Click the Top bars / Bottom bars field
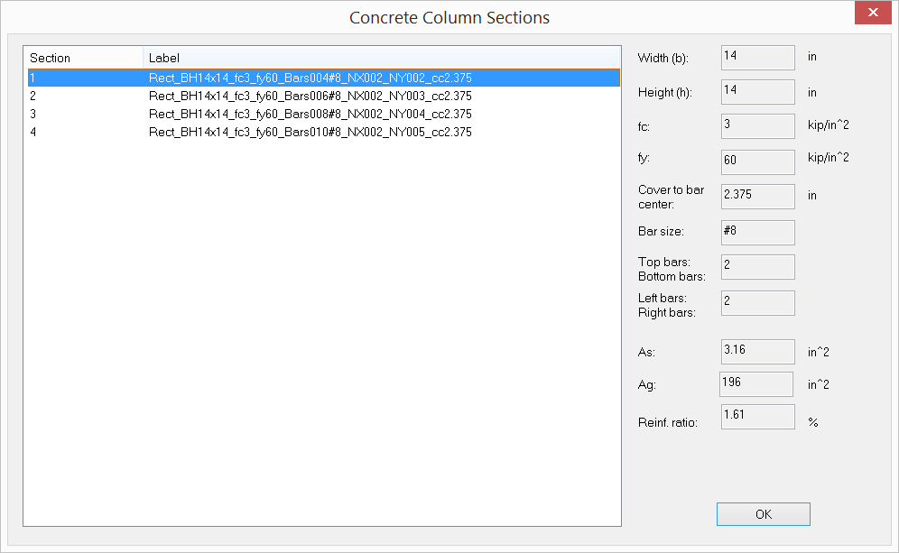899x553 pixels. click(757, 267)
